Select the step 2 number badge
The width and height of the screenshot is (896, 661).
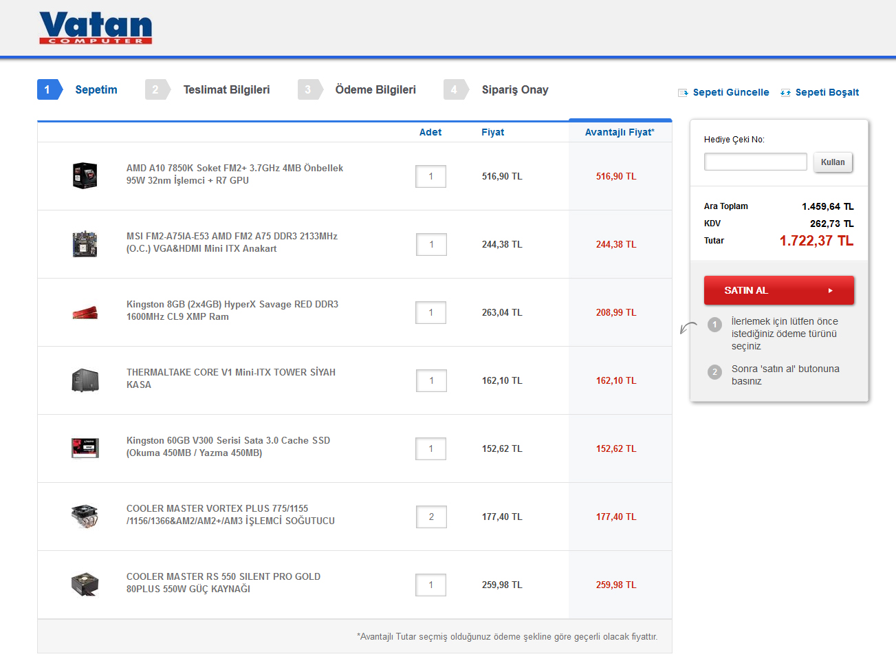coord(157,89)
